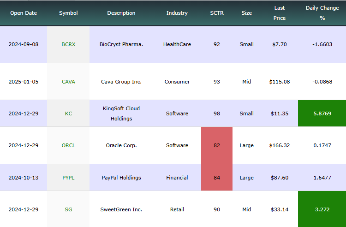346x227 pixels.
Task: Select the 2024-10-13 open date cell
Action: point(24,178)
